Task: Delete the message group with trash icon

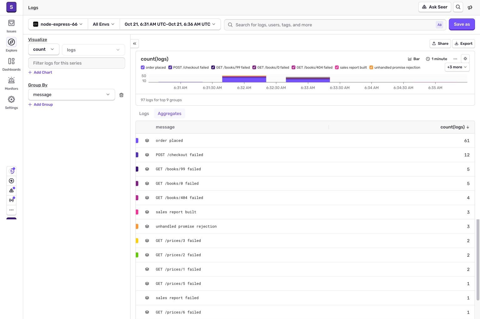Action: point(121,95)
